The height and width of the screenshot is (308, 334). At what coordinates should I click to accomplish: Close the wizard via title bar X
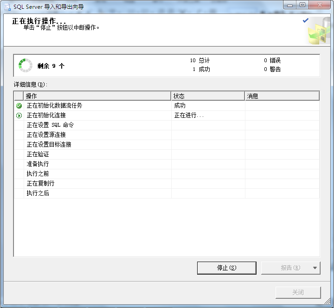click(320, 5)
